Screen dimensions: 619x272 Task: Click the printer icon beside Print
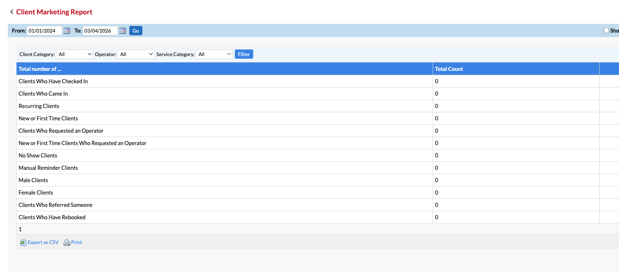click(x=66, y=242)
